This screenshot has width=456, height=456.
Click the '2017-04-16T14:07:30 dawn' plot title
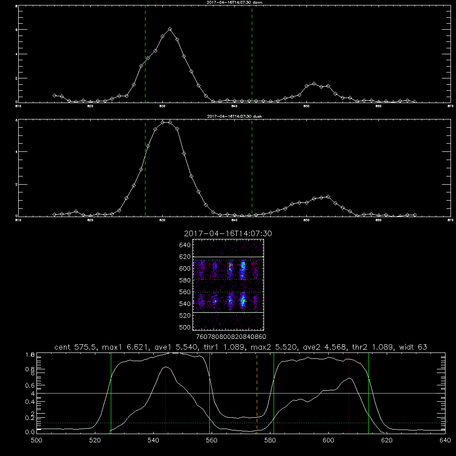[x=234, y=2]
